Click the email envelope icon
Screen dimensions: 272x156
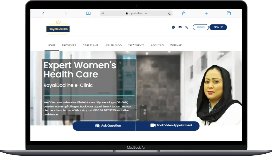[x=180, y=27]
